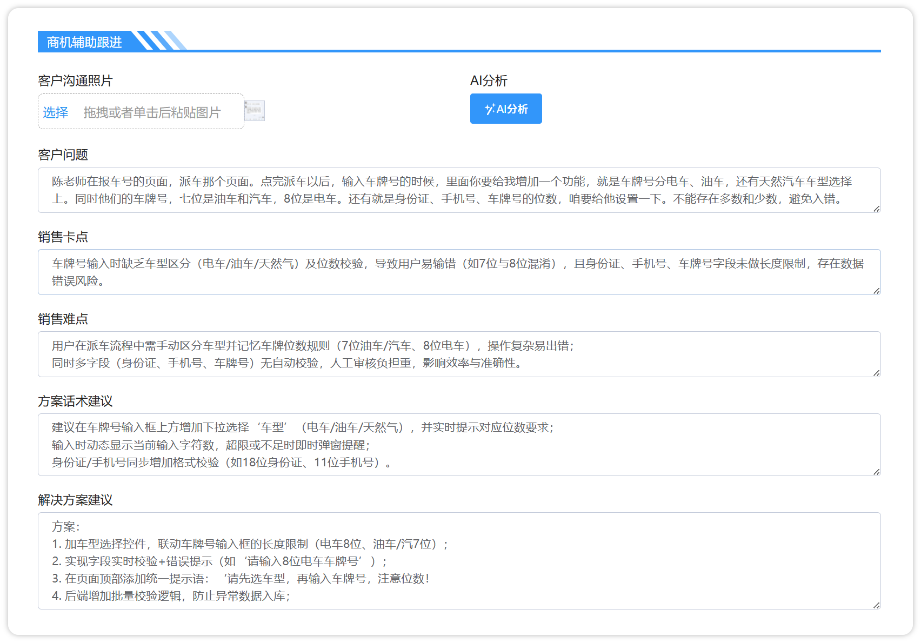
Task: Click the 销售卡点 label
Action: [x=63, y=237]
